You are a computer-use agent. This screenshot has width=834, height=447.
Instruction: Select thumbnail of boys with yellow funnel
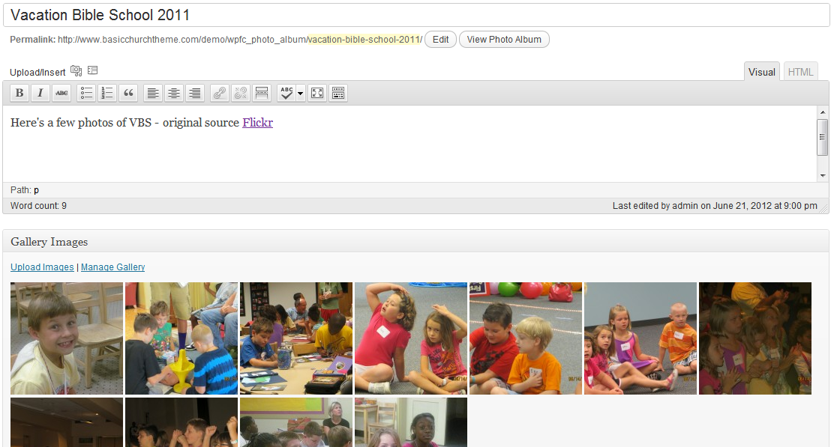coord(181,338)
